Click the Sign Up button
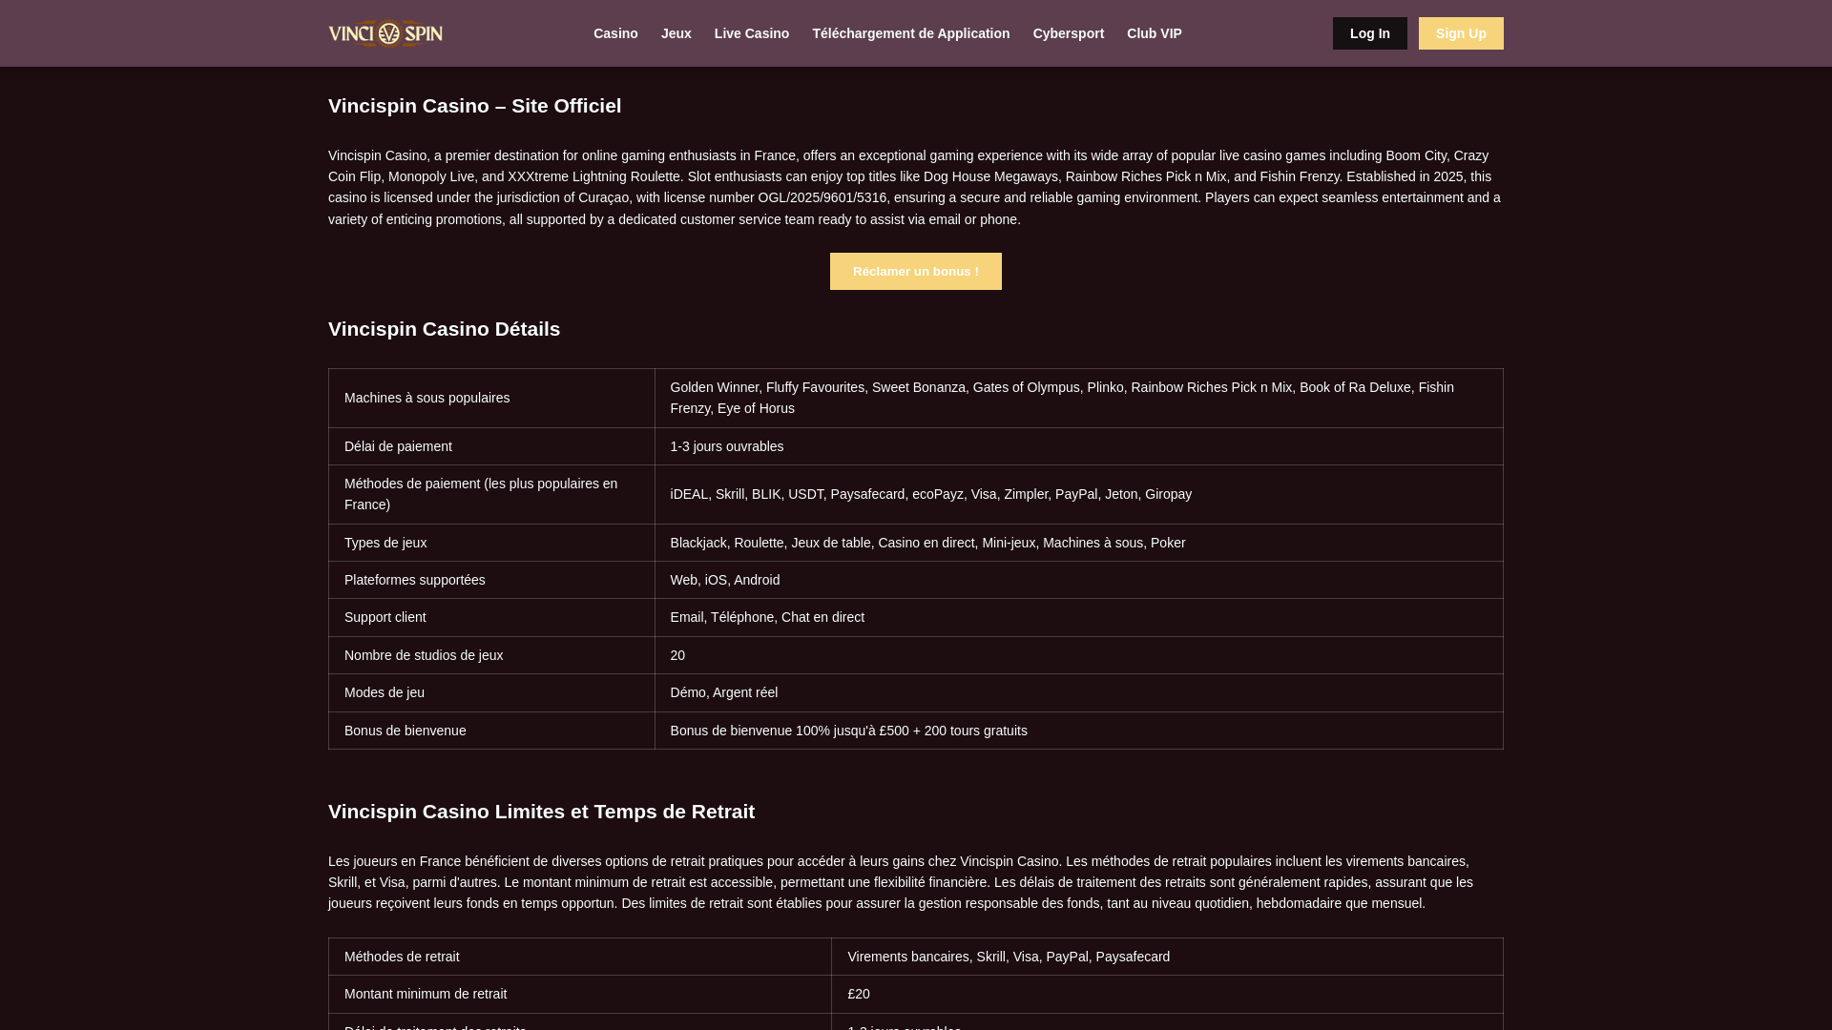The height and width of the screenshot is (1030, 1832). coord(1461,33)
